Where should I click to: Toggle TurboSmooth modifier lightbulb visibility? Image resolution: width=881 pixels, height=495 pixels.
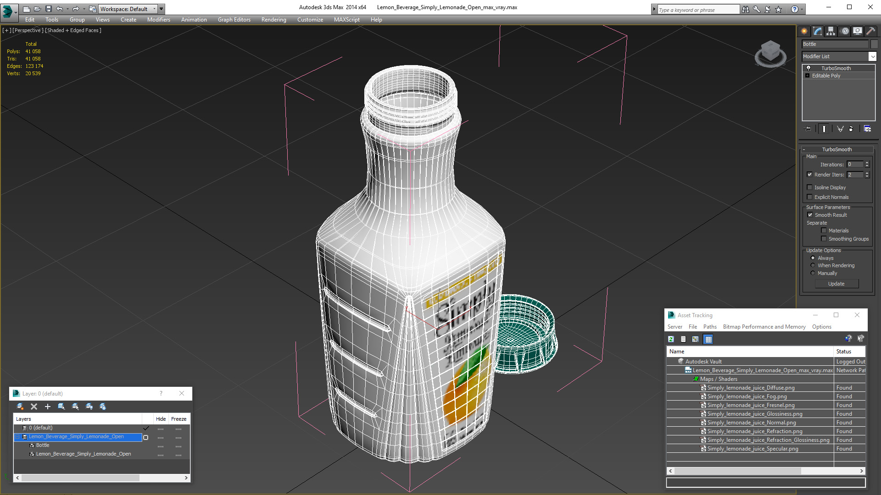[809, 68]
